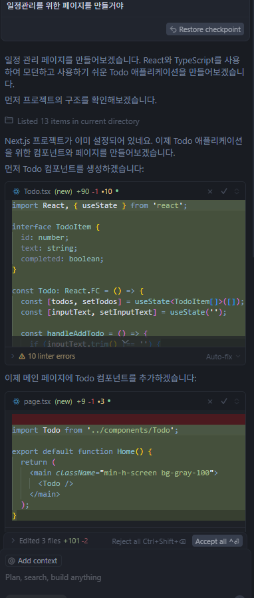Accept Todo.tsx changes with checkmark icon
The width and height of the screenshot is (254, 598).
point(224,191)
